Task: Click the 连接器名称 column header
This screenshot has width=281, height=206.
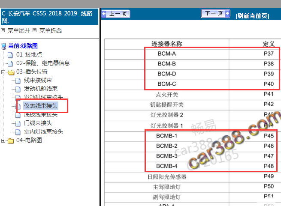Action: point(167,44)
